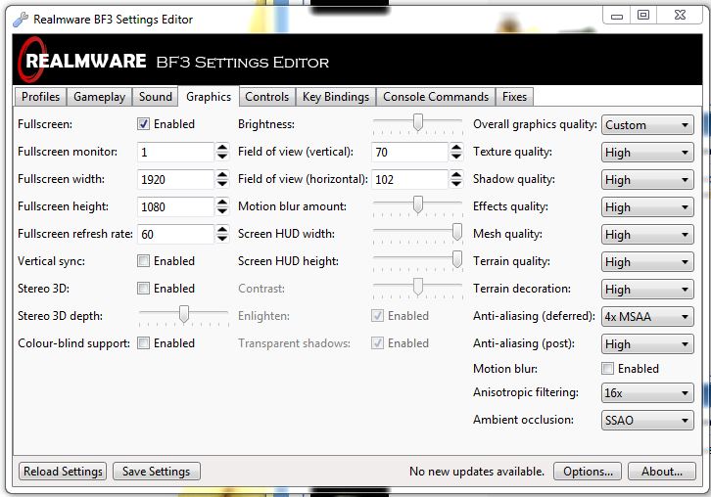Open Effects quality dropdown

click(647, 207)
